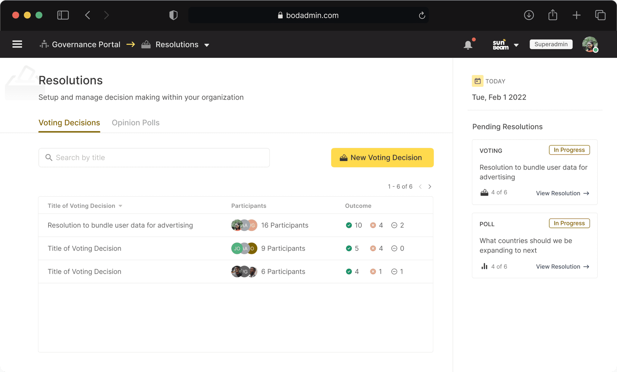Screen dimensions: 617x372
Task: Click the Governance Portal organization icon
Action: [x=44, y=44]
